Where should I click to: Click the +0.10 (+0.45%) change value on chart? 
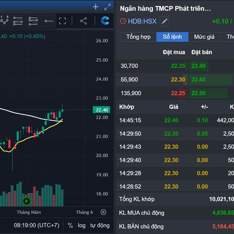(27, 36)
